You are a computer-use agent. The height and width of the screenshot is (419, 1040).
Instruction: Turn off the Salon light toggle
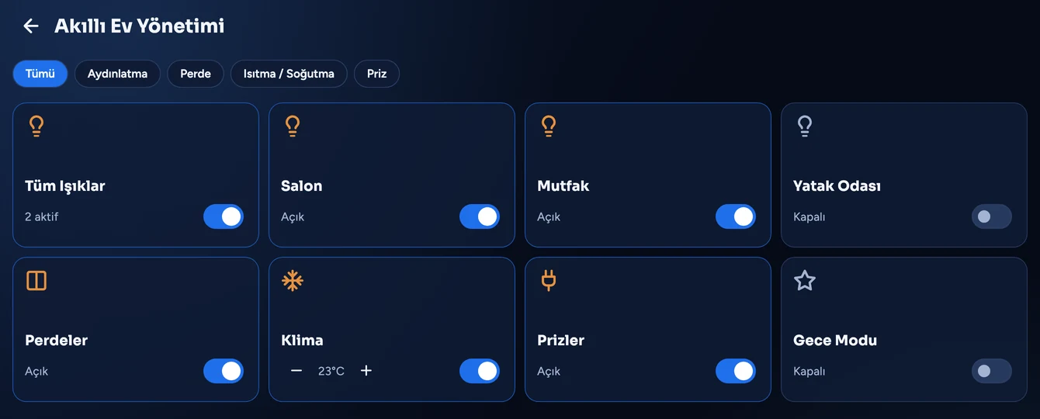[480, 216]
